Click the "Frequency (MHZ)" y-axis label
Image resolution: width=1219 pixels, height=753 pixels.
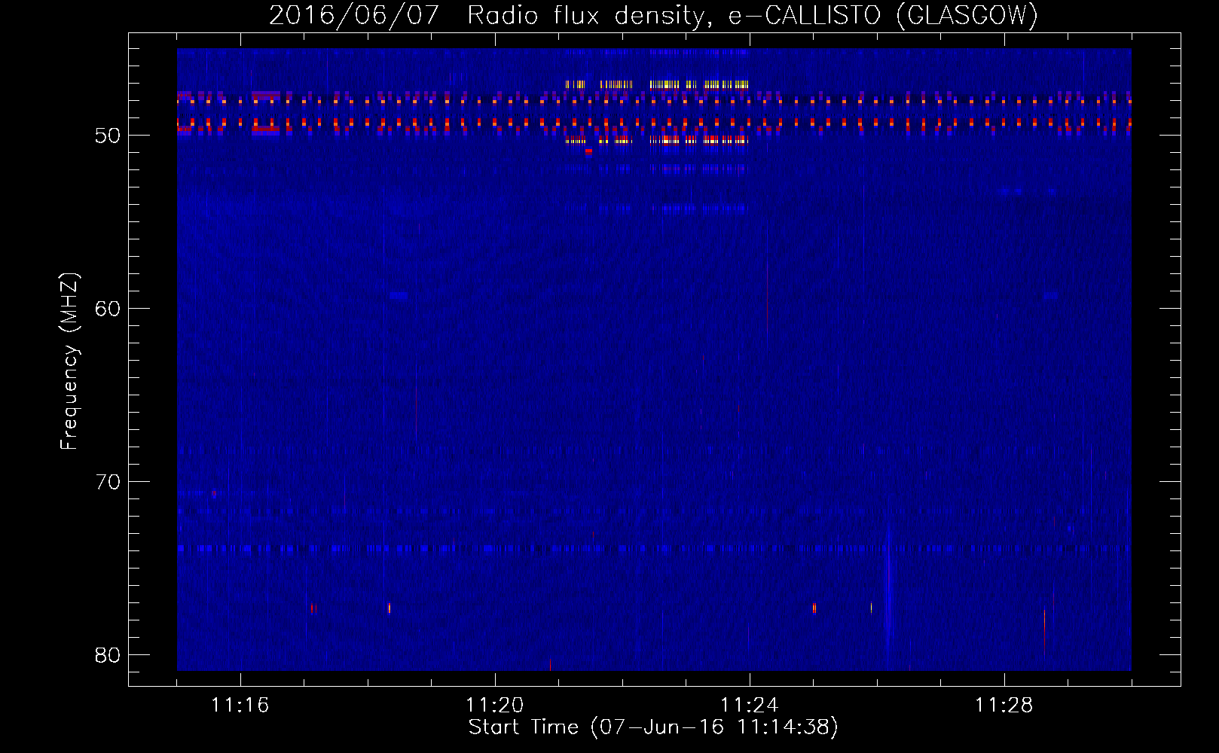[x=69, y=361]
